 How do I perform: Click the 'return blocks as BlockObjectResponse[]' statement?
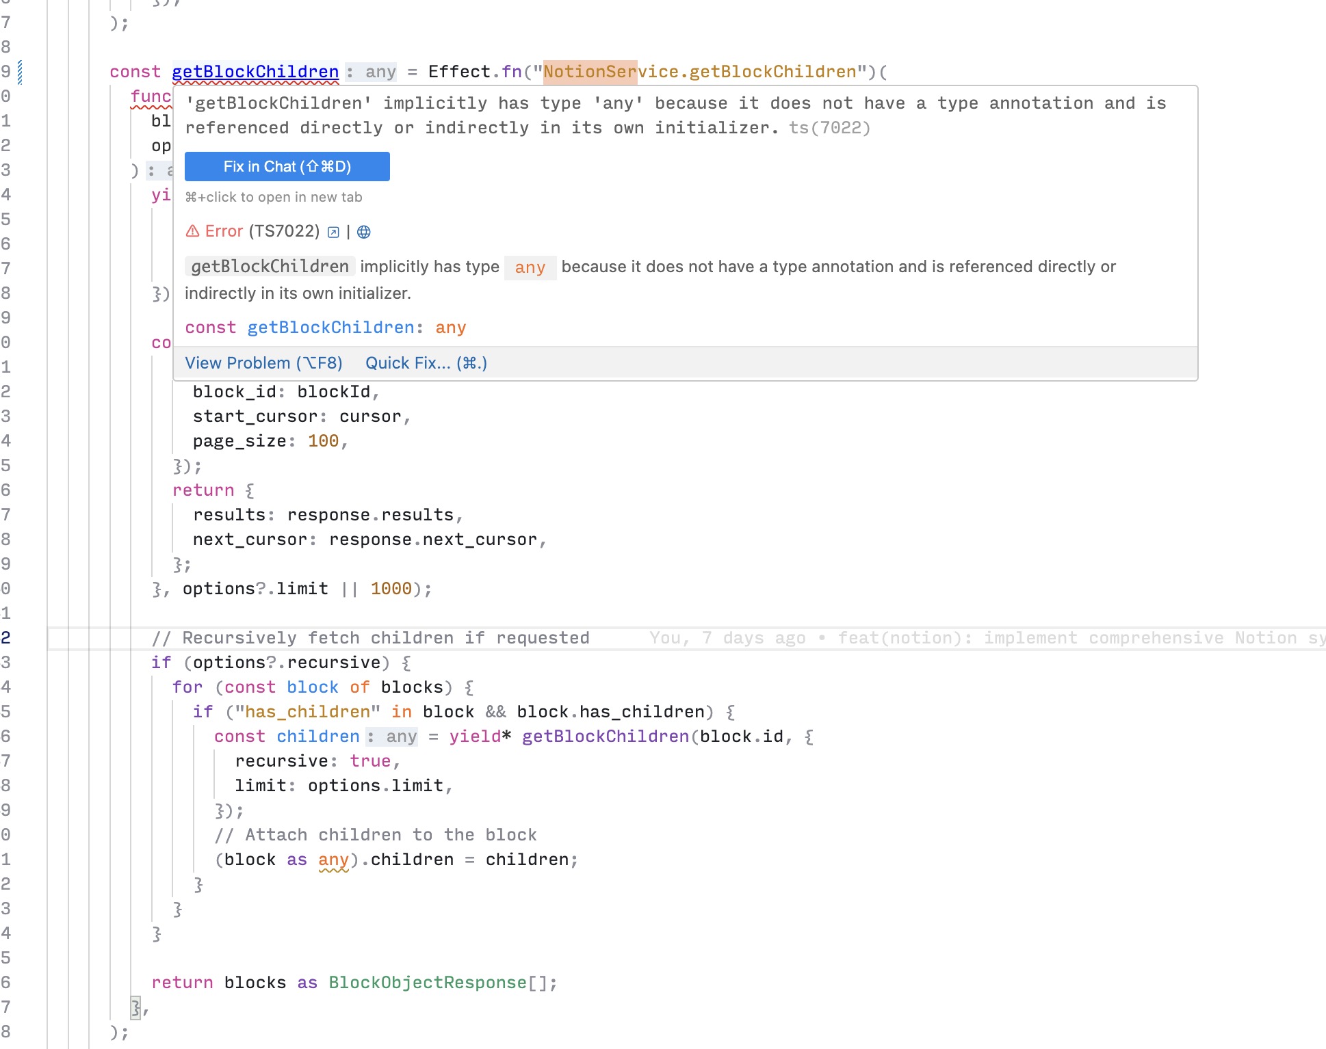point(354,982)
